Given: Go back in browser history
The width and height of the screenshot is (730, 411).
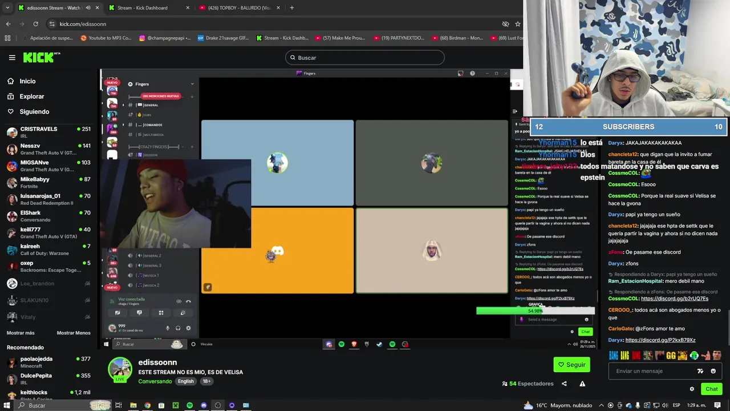Looking at the screenshot, I should (8, 24).
